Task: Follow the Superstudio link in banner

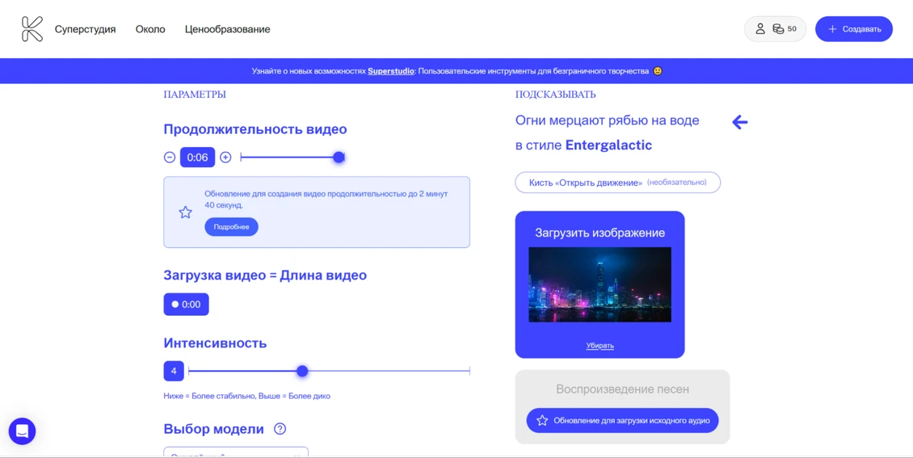Action: coord(391,71)
